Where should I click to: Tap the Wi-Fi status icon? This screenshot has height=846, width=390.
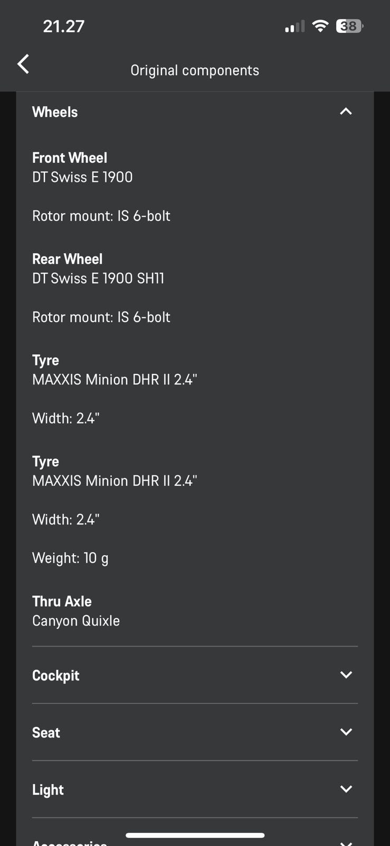[x=320, y=26]
